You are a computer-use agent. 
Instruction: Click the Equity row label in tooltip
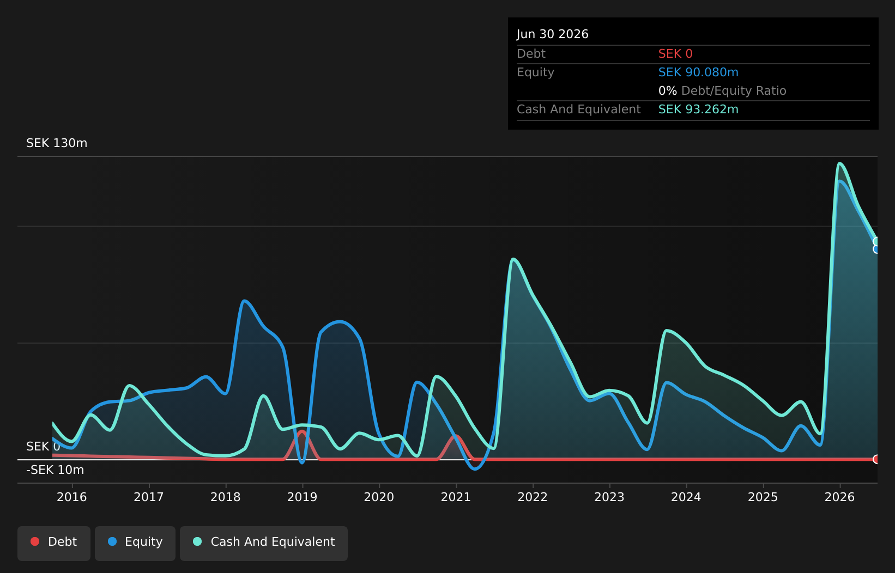click(x=535, y=72)
